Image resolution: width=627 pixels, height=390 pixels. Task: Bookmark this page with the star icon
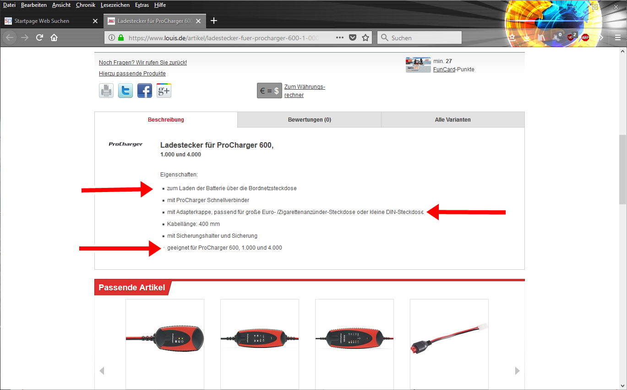pos(365,37)
